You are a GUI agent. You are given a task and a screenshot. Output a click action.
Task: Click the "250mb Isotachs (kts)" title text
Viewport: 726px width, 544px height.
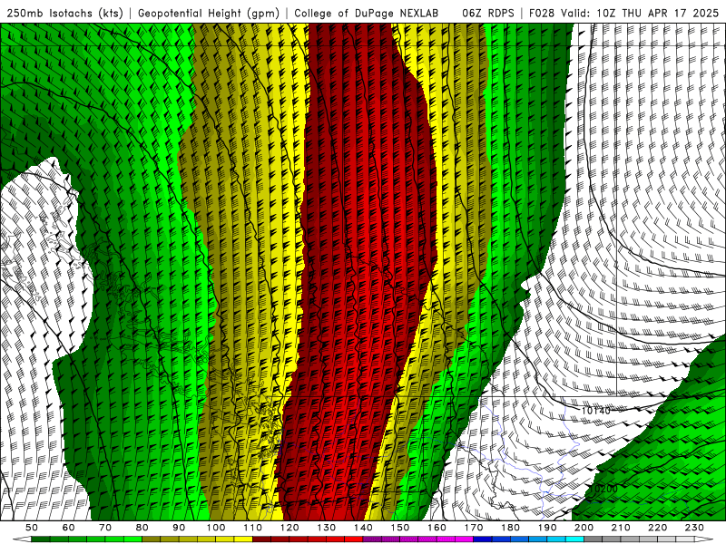pos(65,14)
